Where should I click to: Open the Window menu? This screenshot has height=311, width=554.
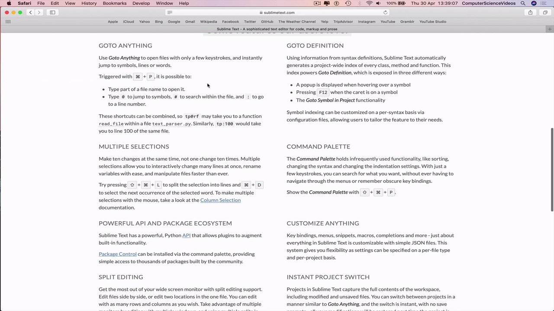tap(164, 3)
